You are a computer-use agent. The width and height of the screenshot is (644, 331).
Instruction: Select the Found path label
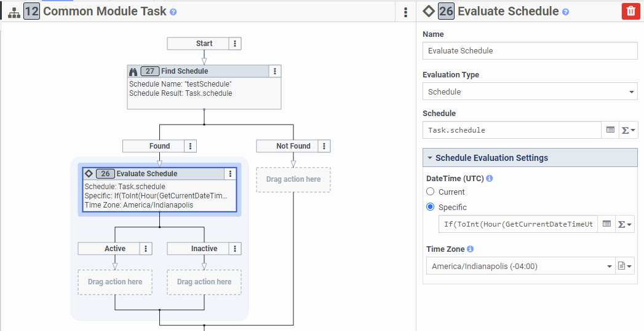pos(159,146)
